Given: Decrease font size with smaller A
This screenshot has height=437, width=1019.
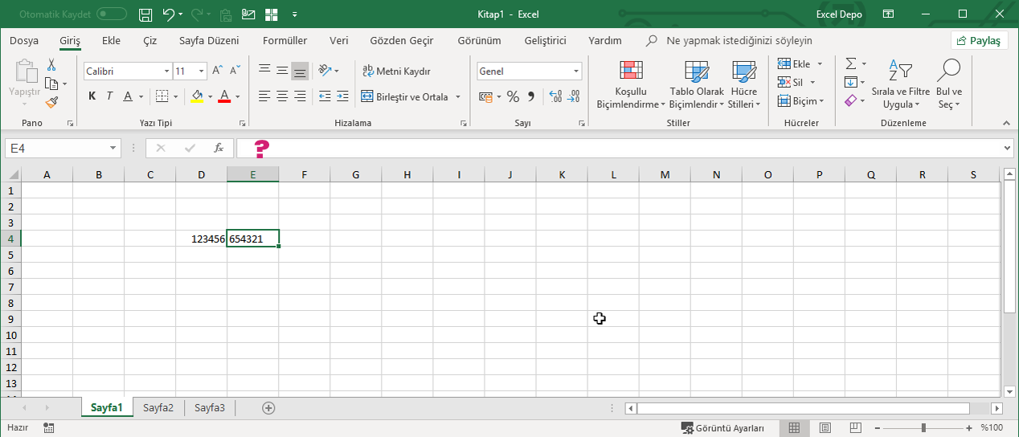Looking at the screenshot, I should tap(235, 71).
